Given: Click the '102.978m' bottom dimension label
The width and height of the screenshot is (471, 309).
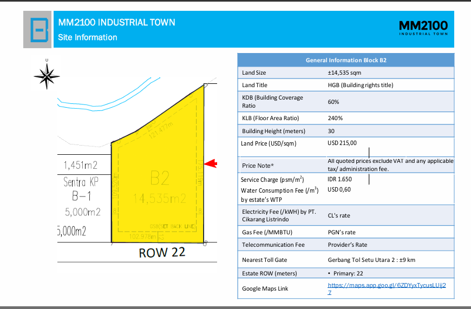Looking at the screenshot, I should 143,236.
